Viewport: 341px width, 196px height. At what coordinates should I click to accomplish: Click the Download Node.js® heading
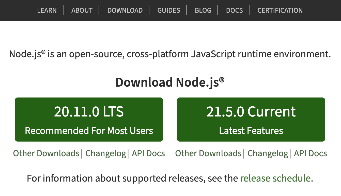coord(170,82)
